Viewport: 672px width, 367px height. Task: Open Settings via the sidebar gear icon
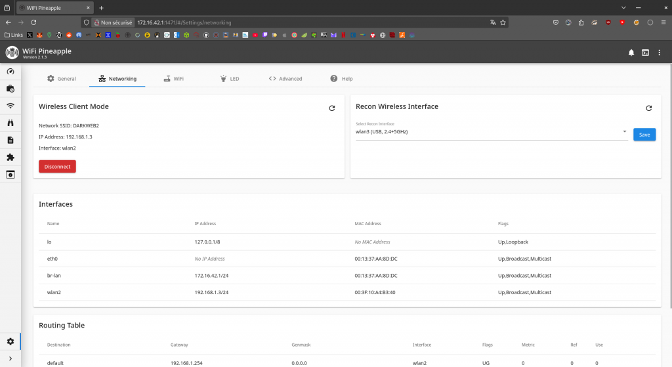coord(10,341)
